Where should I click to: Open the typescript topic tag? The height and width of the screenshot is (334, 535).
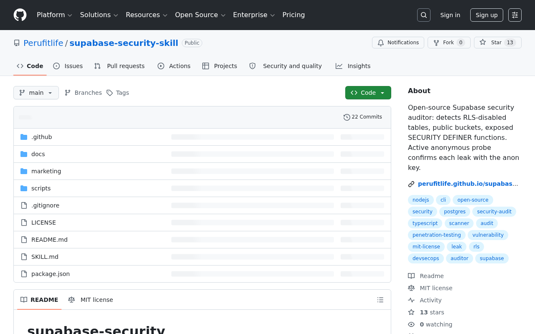coord(425,223)
